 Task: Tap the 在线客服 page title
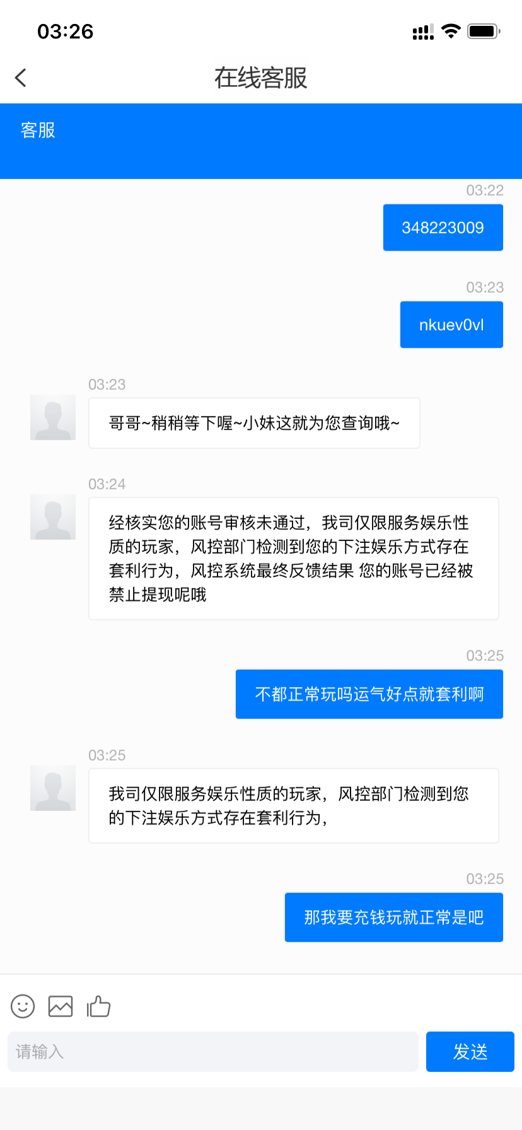tap(261, 78)
